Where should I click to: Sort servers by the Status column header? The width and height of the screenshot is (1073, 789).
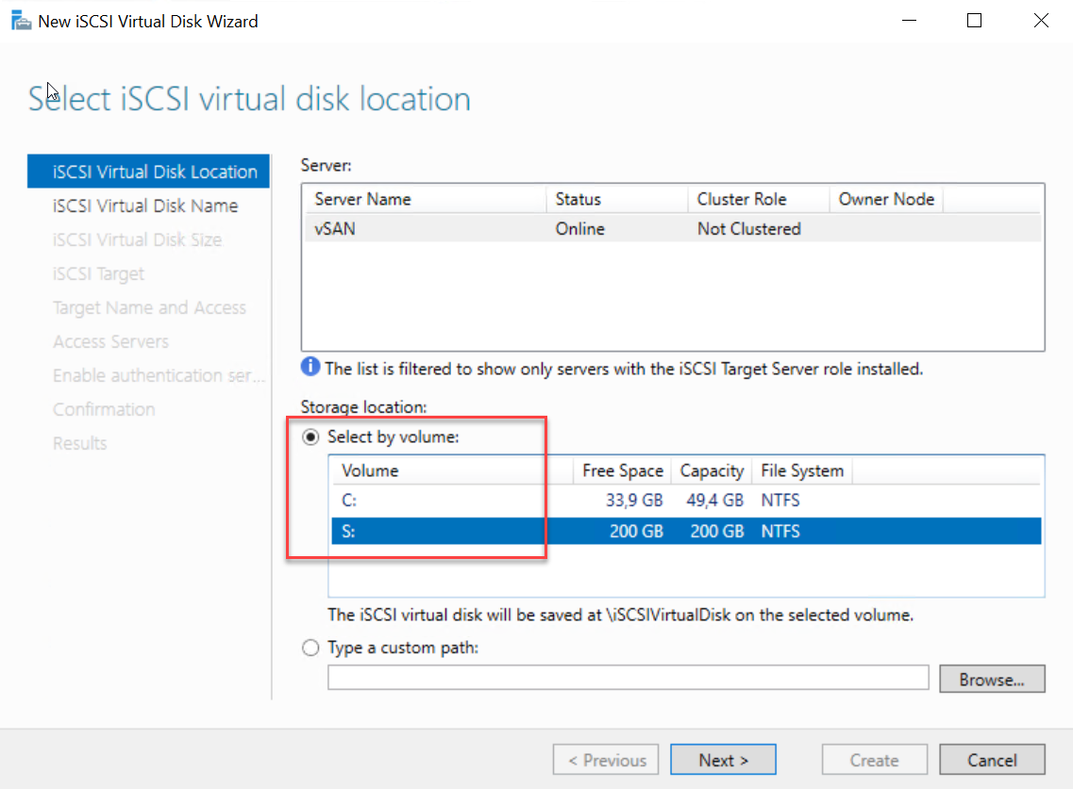(617, 199)
